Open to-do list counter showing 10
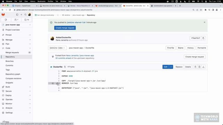223x125 pixels. (x=26, y=20)
